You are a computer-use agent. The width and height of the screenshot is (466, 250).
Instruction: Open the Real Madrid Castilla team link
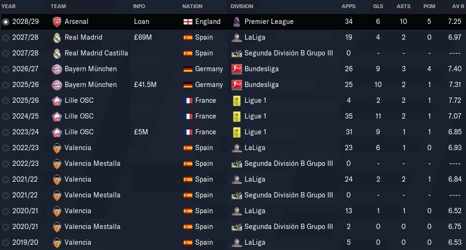96,53
